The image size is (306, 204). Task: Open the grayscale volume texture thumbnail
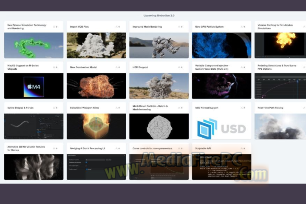(x=34, y=167)
